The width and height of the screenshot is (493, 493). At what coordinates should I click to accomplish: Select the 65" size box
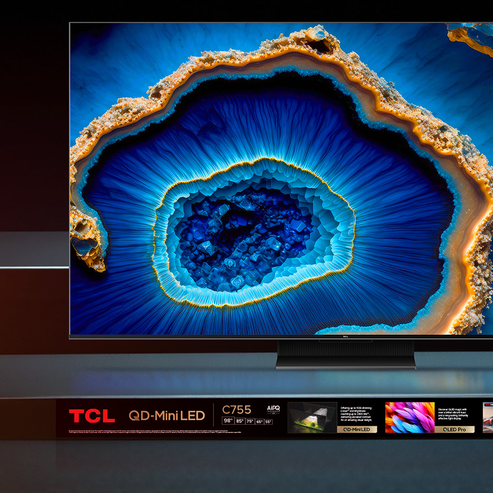click(259, 422)
